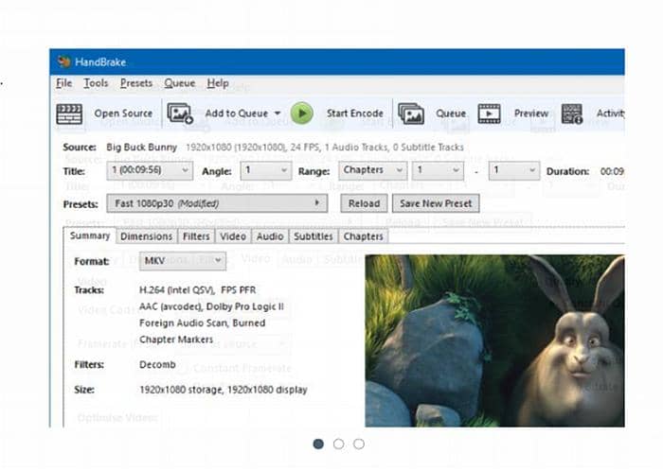Click the Reload preset button

364,203
